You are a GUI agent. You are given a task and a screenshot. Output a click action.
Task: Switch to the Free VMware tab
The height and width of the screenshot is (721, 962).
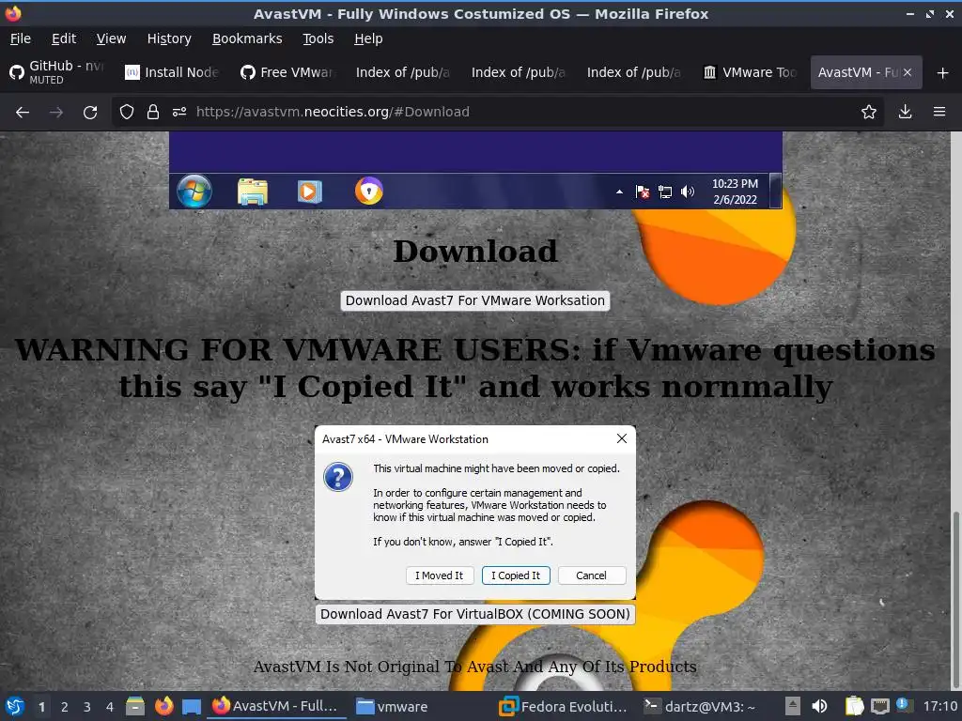287,72
